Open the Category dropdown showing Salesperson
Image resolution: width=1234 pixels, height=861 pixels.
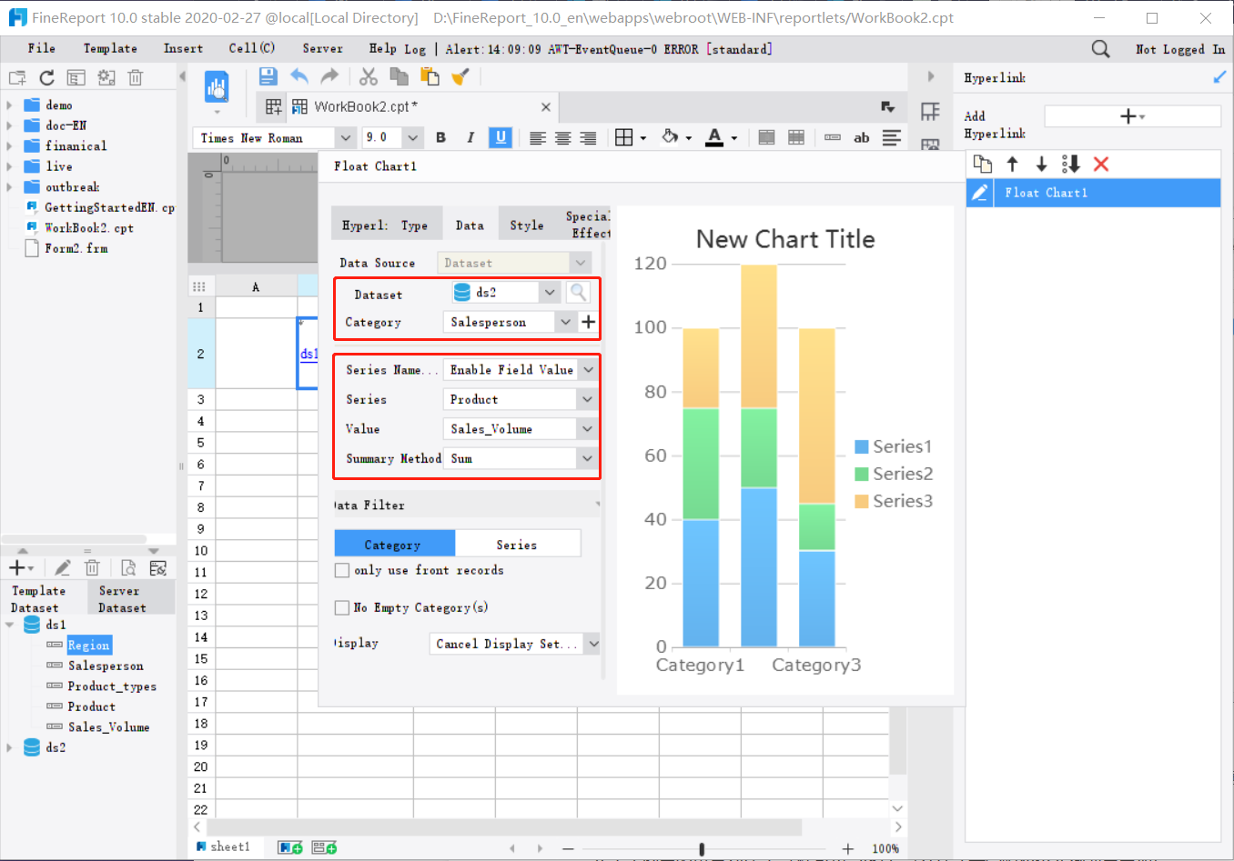click(x=565, y=322)
